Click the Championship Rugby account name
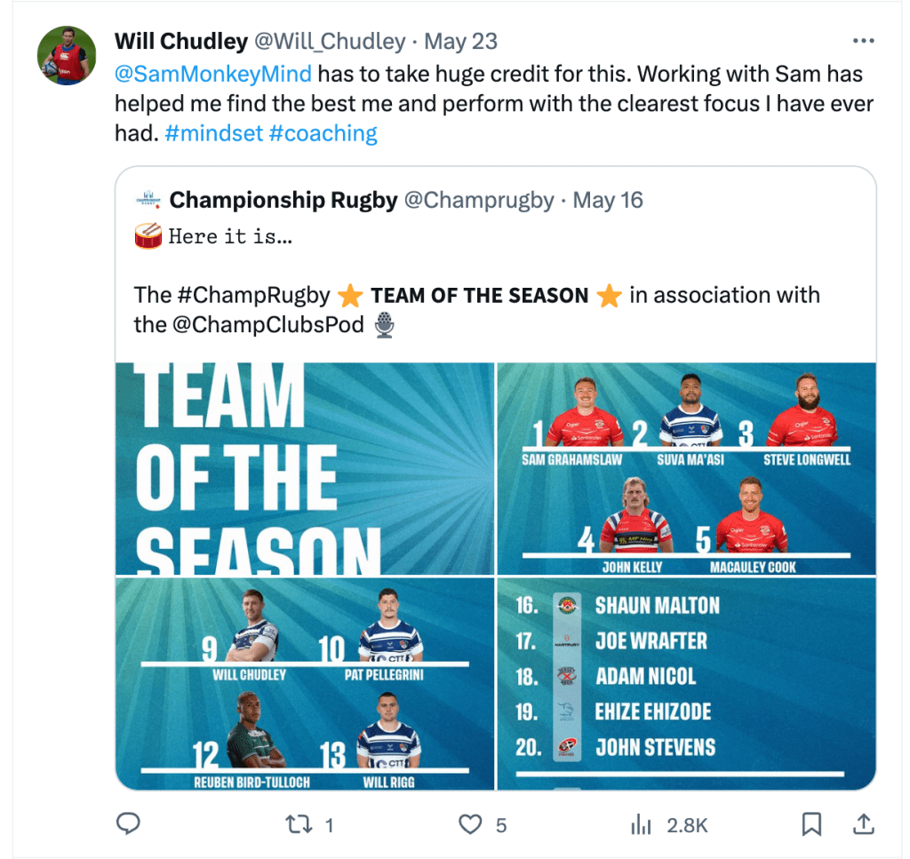Image resolution: width=910 pixels, height=859 pixels. point(283,200)
